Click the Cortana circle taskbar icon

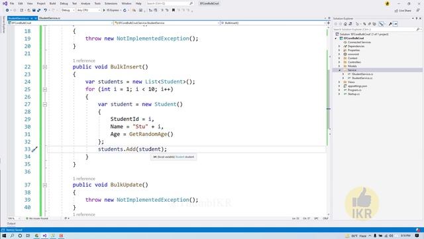click(x=20, y=236)
